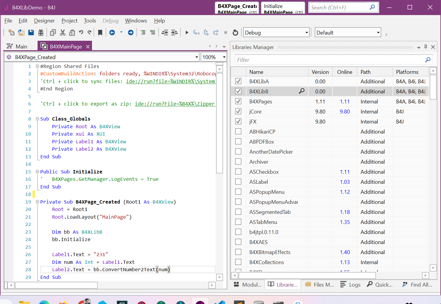The width and height of the screenshot is (441, 304).
Task: Open the Debug build mode dropdown
Action: pos(306,32)
